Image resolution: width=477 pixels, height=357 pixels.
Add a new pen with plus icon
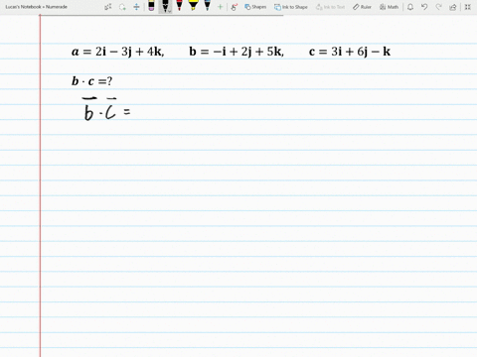220,7
